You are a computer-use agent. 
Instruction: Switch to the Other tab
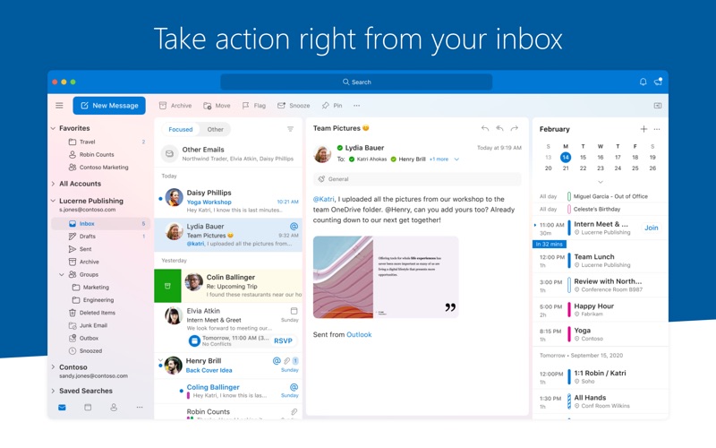coord(215,129)
